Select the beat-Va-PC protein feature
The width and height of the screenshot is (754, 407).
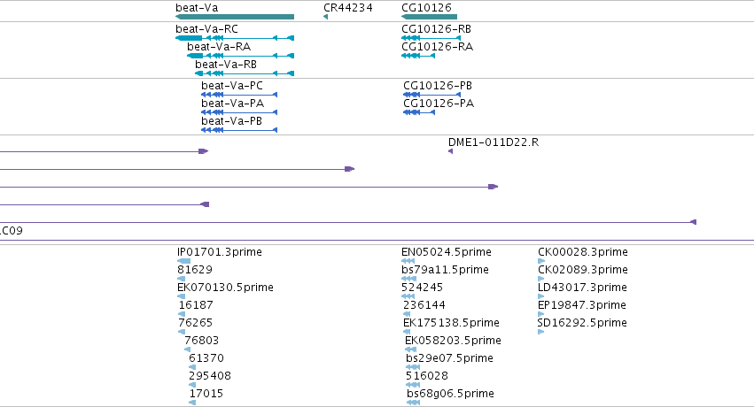(239, 95)
